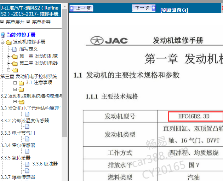The height and width of the screenshot is (181, 223).
Task: Select 当前:维修手册 heading
Action: click(x=21, y=35)
